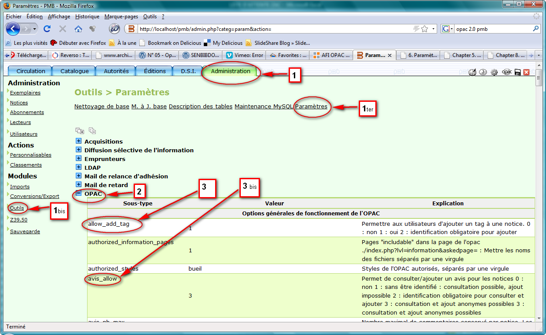Click the bookmark star in address bar
Viewport: 546px width, 335px height.
click(424, 29)
